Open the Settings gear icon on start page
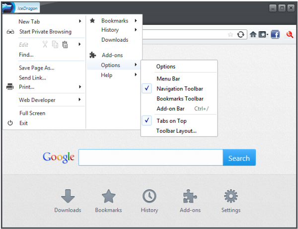This screenshot has height=229, width=298. click(x=231, y=196)
